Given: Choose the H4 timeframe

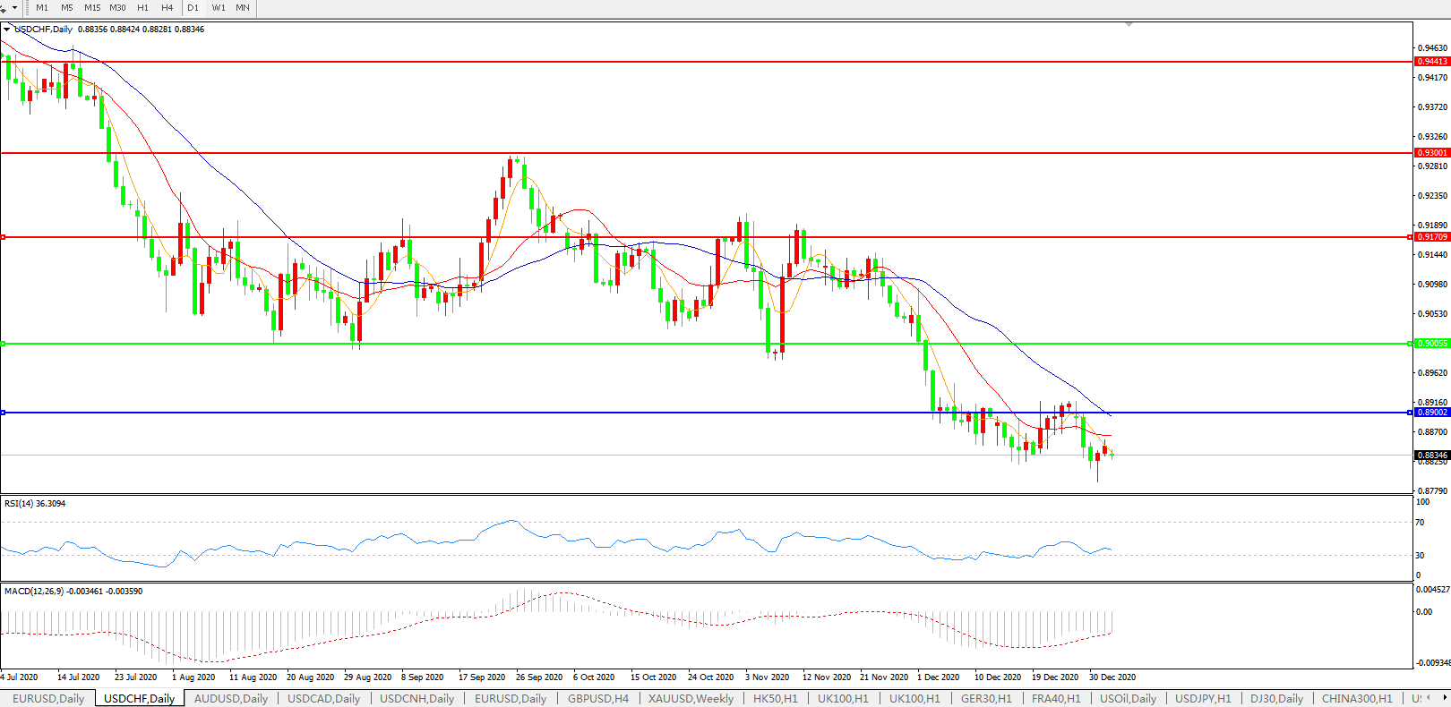Looking at the screenshot, I should 167,7.
